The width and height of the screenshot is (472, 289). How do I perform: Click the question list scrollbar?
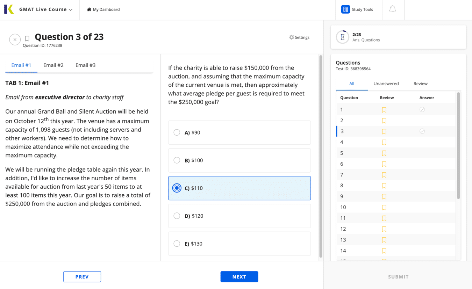click(x=458, y=147)
